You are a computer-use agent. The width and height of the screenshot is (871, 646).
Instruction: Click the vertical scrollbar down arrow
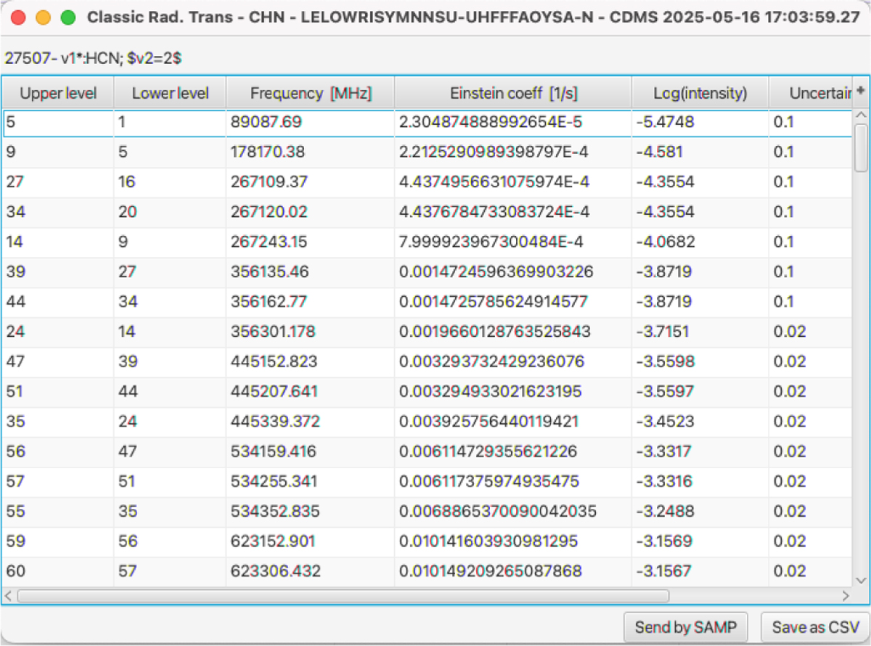[x=861, y=580]
